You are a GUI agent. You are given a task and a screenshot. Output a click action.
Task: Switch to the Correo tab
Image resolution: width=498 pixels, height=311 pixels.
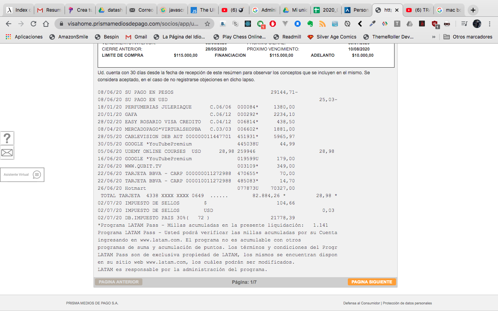(x=142, y=10)
